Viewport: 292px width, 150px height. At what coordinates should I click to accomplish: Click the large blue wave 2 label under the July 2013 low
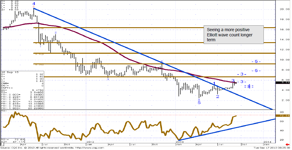218,97
